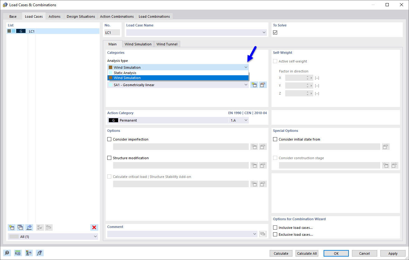
Task: Copy load case using duplicate windows icon
Action: 21,227
